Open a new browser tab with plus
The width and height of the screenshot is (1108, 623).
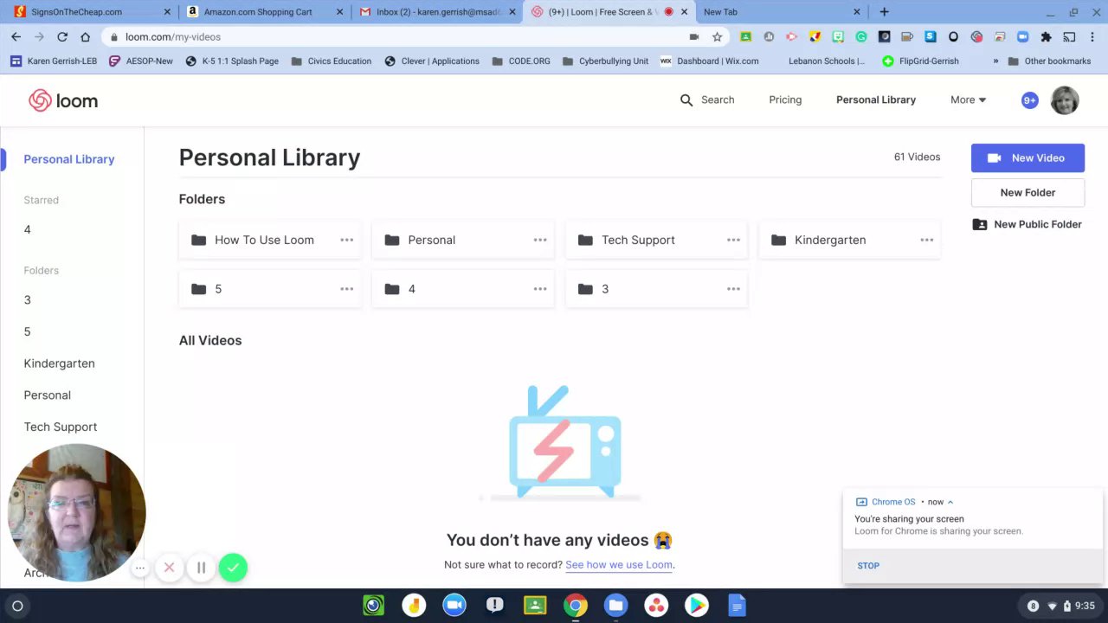[x=884, y=12]
